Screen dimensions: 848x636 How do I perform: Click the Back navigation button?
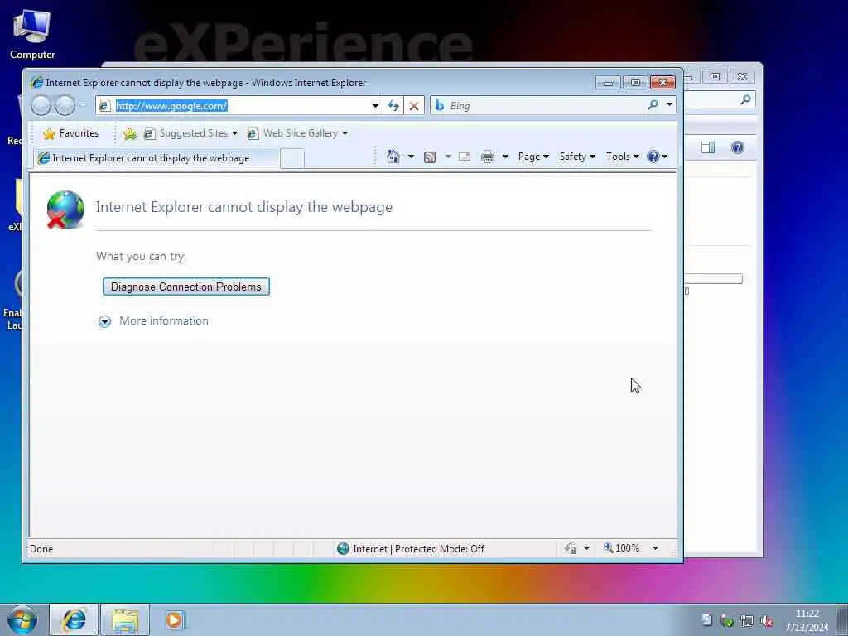tap(41, 105)
